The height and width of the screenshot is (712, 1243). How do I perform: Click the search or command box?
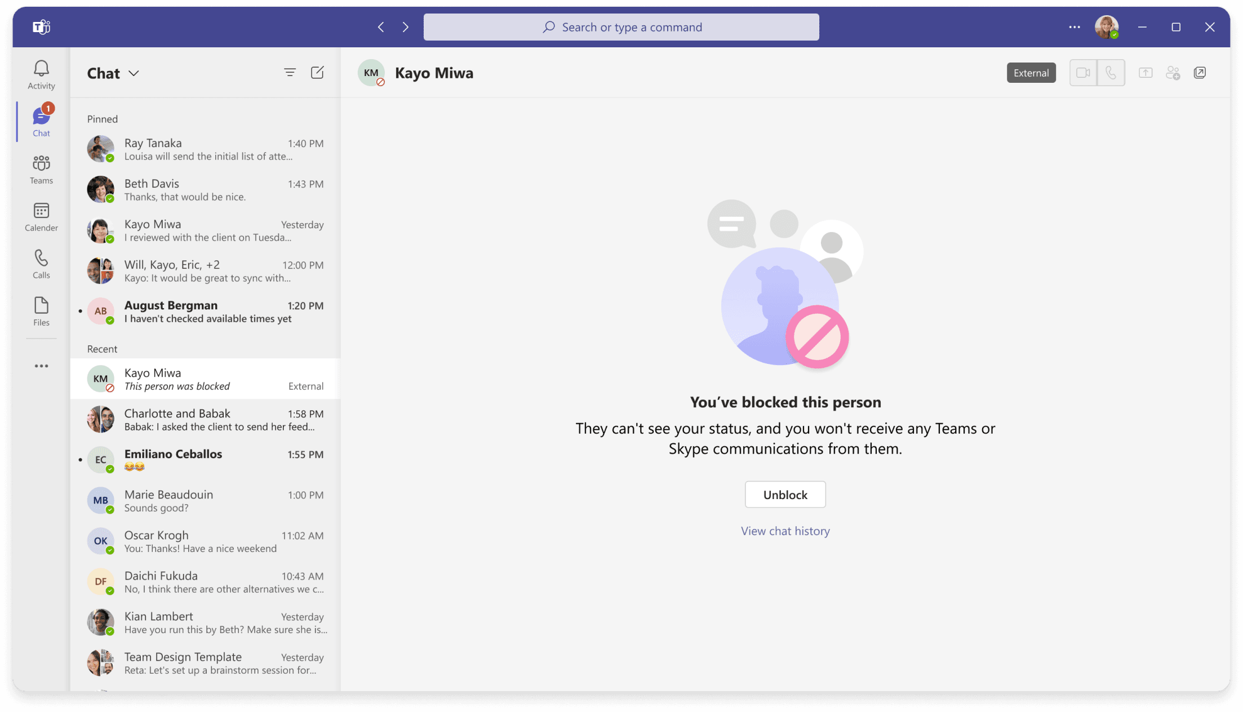tap(621, 27)
